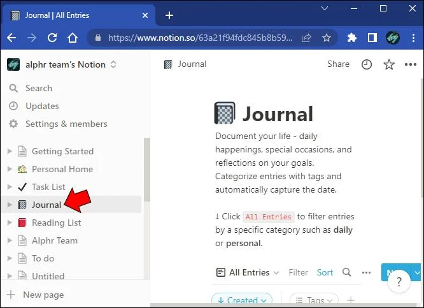424x308 pixels.
Task: Open the tab search chevron in title bar
Action: coord(325,8)
